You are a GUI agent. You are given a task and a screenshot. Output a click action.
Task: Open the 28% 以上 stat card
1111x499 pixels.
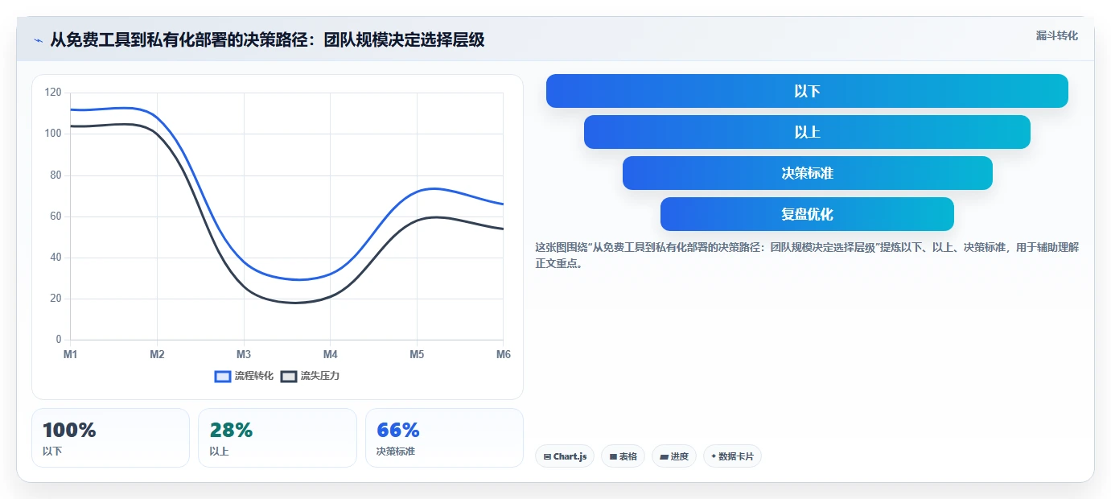278,438
